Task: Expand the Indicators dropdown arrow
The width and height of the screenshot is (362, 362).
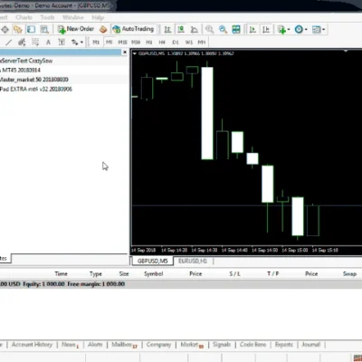Action: click(x=289, y=30)
